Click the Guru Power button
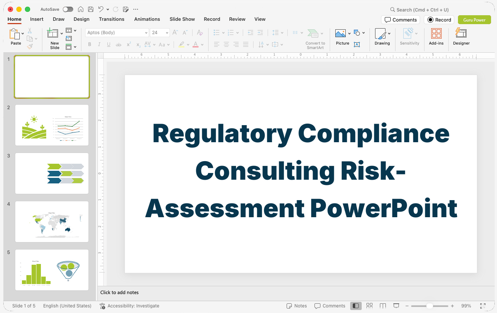This screenshot has height=313, width=497. [474, 20]
